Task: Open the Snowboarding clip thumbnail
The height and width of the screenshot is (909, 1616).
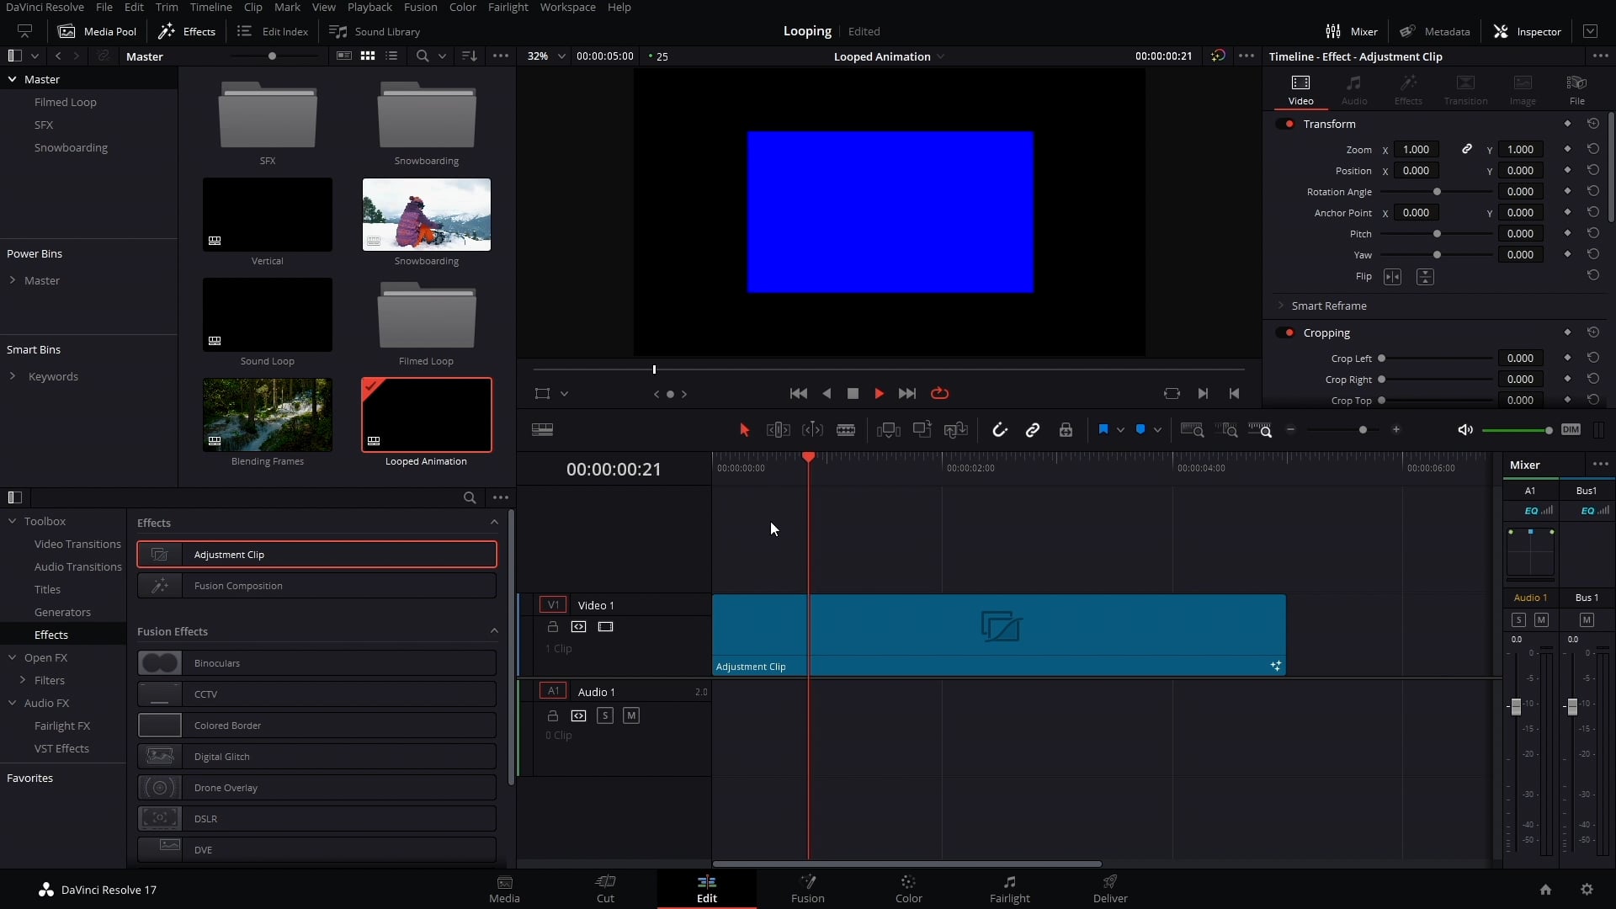Action: [425, 215]
